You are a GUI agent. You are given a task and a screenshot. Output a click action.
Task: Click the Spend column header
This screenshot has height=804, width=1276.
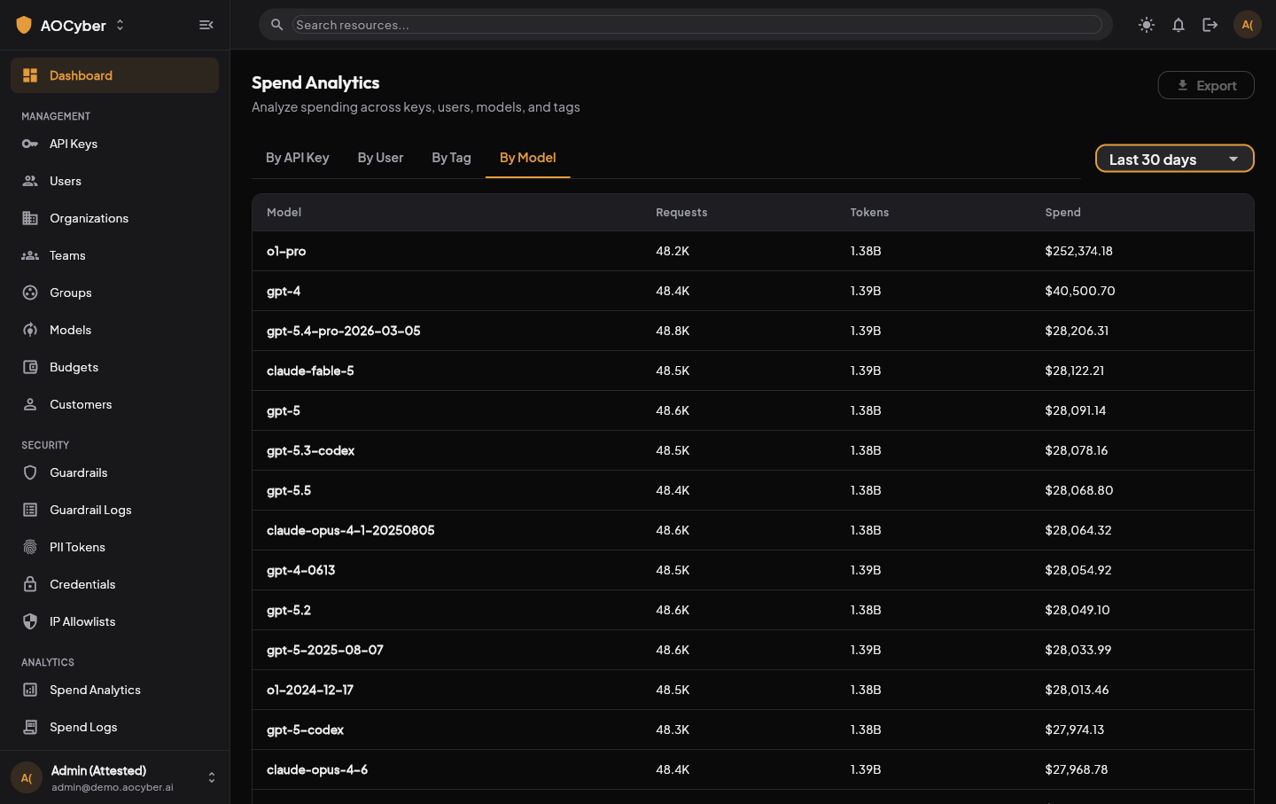tap(1063, 212)
